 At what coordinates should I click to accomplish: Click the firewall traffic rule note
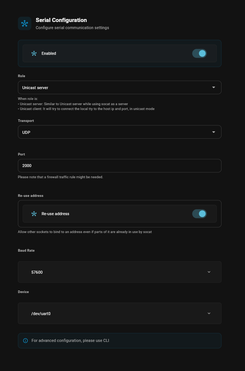click(60, 177)
